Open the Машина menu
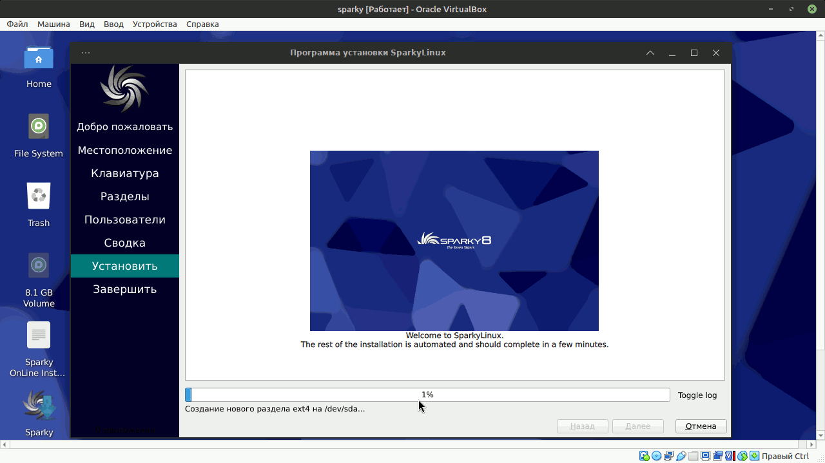The width and height of the screenshot is (825, 463). 53,24
